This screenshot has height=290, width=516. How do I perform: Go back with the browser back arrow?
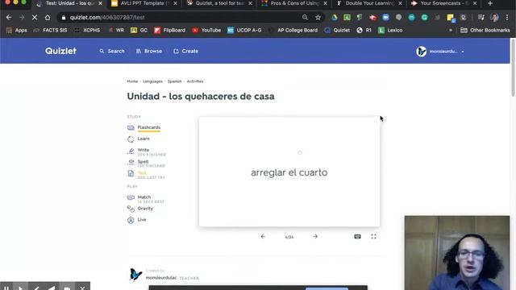pos(9,18)
